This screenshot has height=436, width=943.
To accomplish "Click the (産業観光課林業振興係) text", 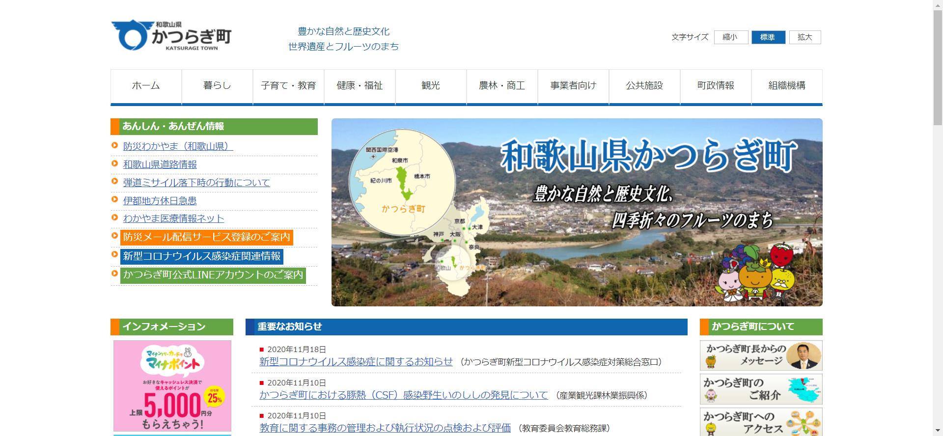I will (602, 395).
